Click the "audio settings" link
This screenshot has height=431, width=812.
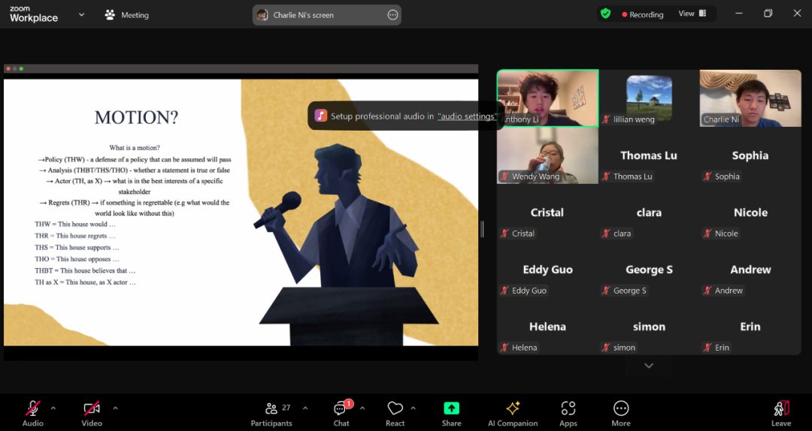467,116
